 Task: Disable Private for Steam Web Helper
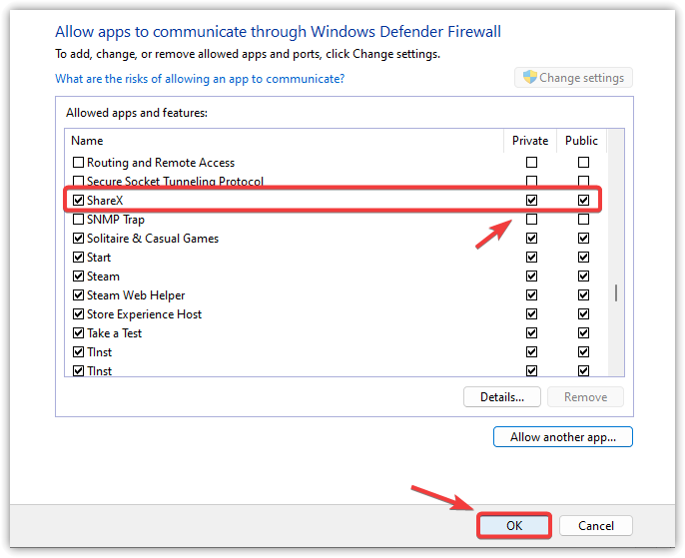coord(532,295)
